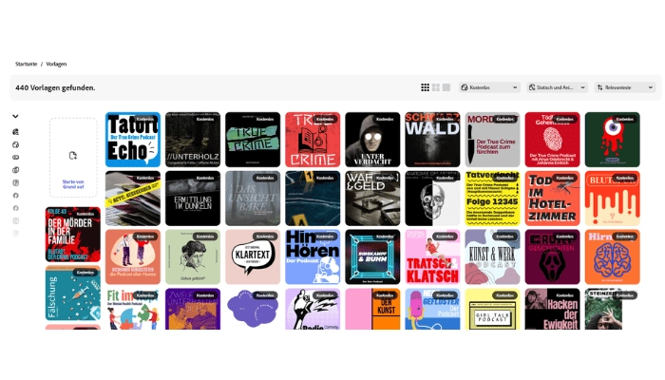
Task: Choose the Hacken der Ewigkeit template
Action: (x=553, y=309)
